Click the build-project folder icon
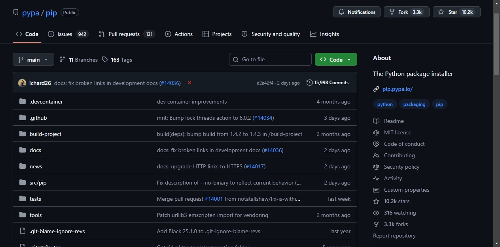Screen dimensions: 500x247 click(x=23, y=134)
